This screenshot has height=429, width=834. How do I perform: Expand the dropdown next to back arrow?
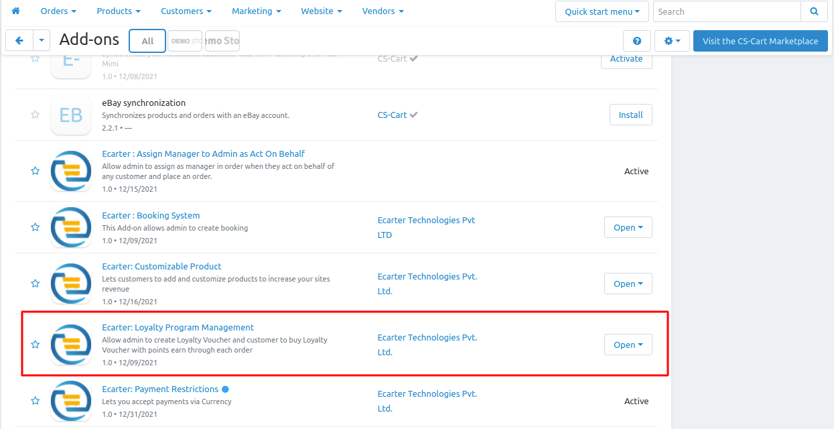coord(42,41)
